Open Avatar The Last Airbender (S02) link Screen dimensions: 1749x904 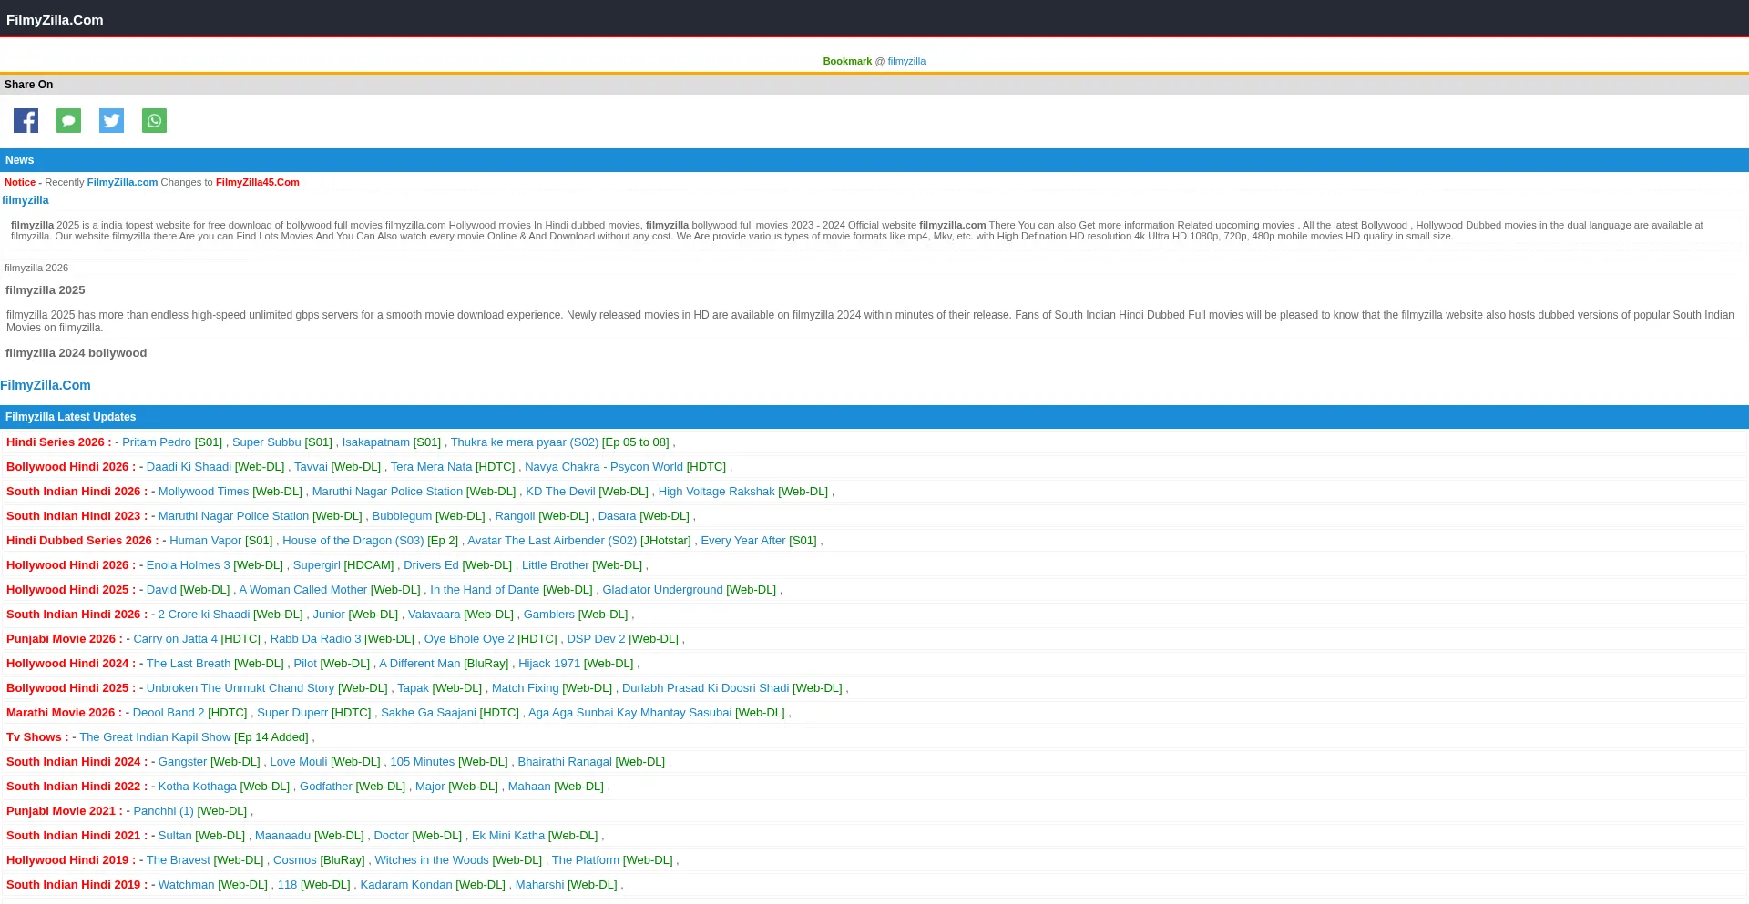click(552, 541)
